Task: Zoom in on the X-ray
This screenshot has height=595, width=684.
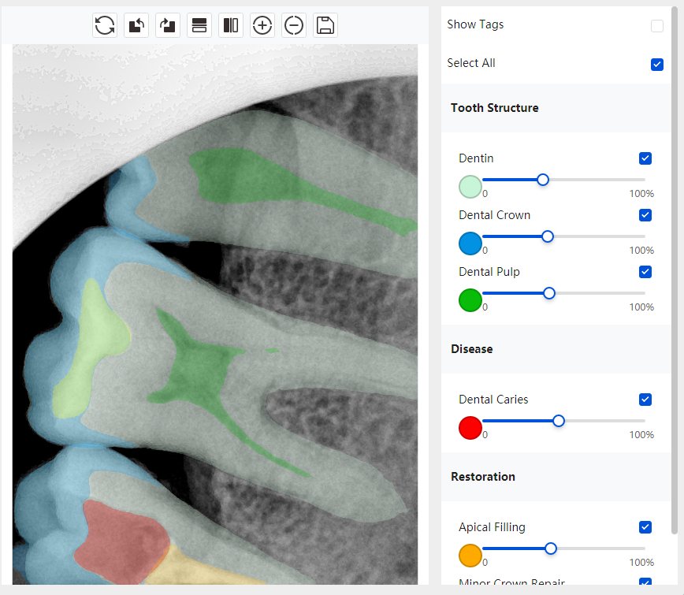Action: tap(262, 25)
